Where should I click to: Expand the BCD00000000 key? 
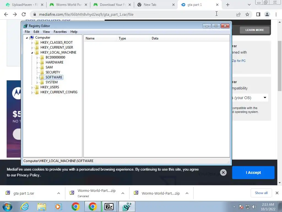37,58
